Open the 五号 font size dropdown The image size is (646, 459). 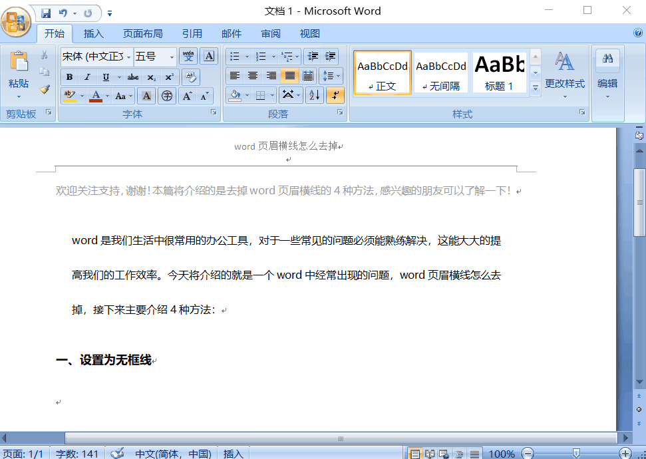(x=172, y=57)
